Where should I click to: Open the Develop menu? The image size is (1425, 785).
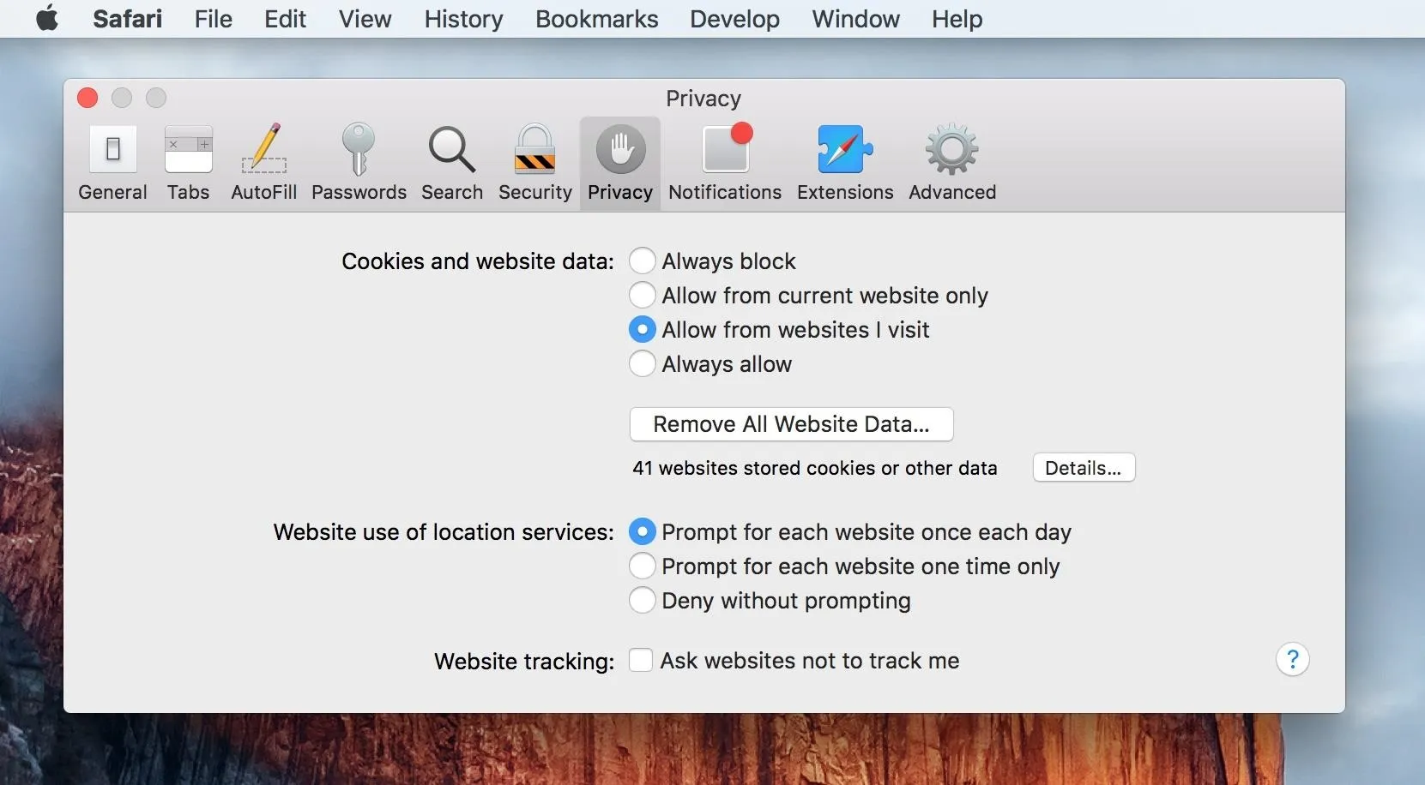734,19
